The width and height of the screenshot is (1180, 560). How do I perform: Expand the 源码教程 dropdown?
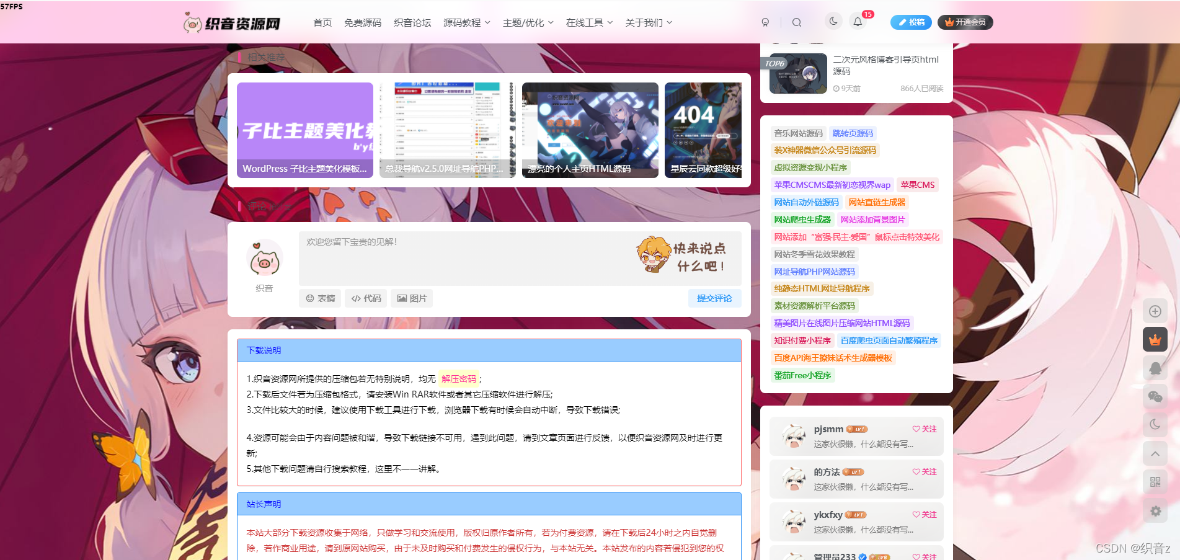(466, 22)
